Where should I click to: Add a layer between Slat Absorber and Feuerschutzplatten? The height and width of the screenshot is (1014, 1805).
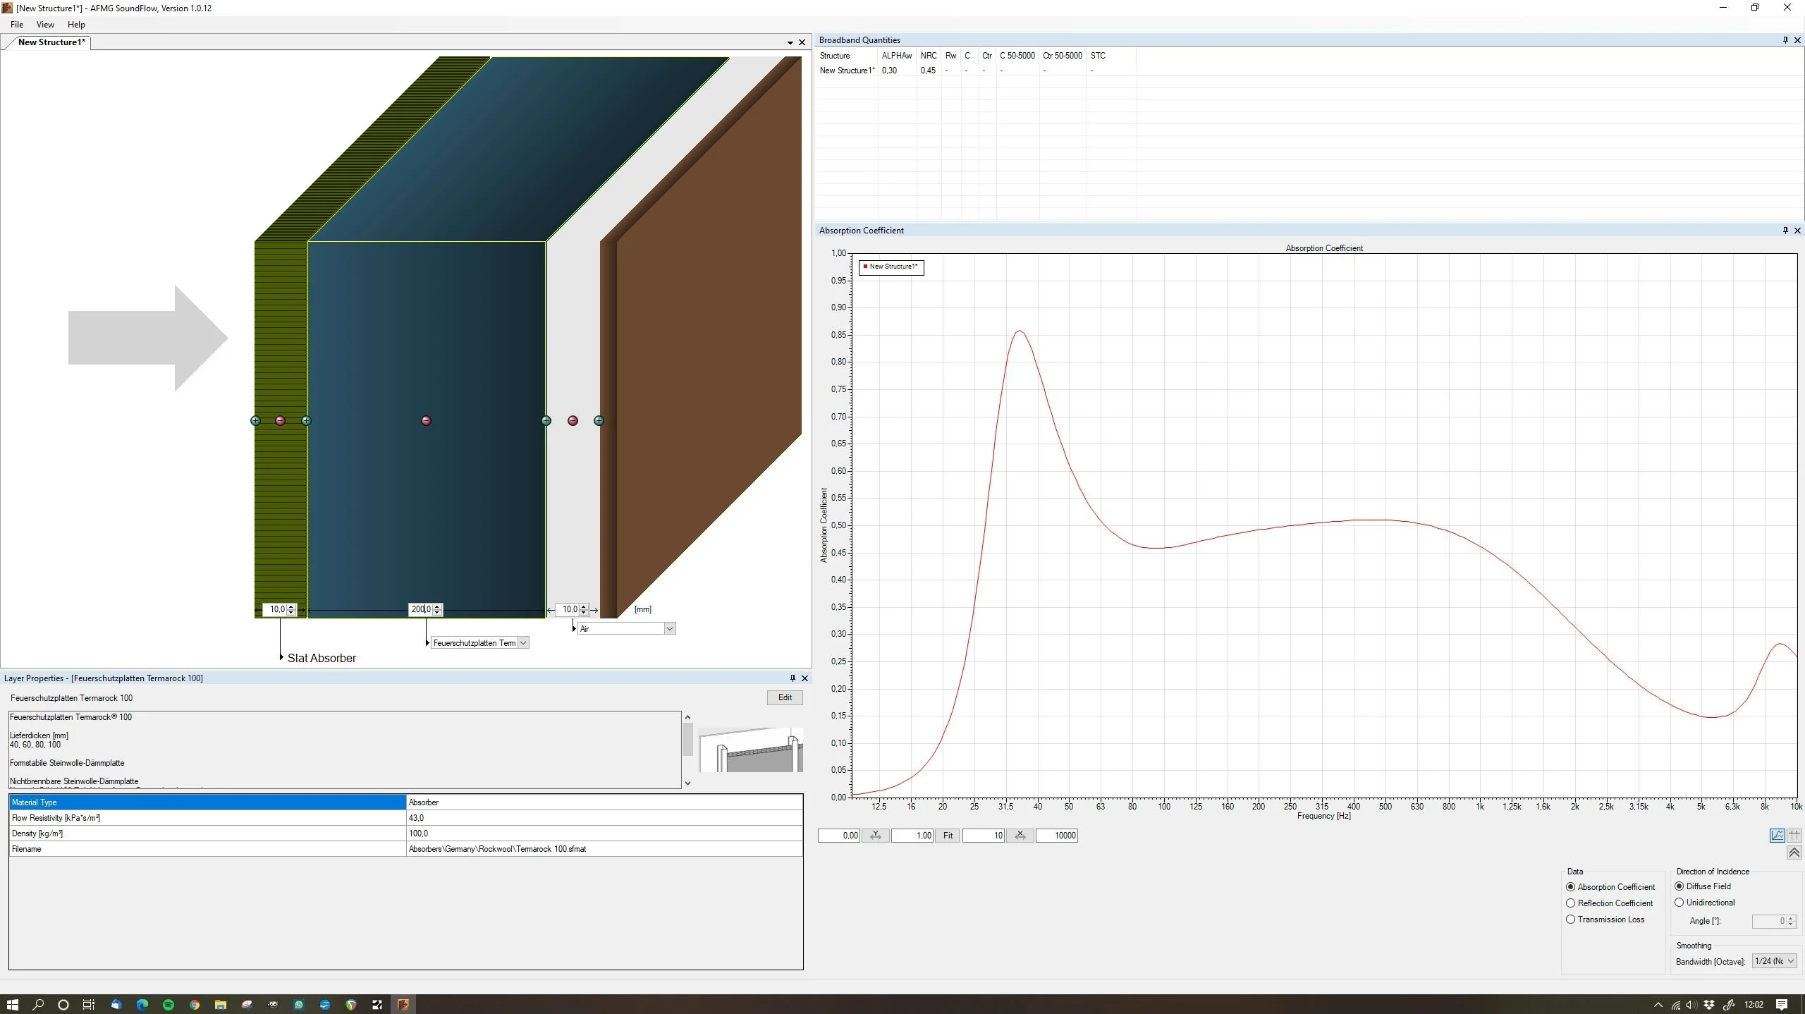(x=306, y=421)
